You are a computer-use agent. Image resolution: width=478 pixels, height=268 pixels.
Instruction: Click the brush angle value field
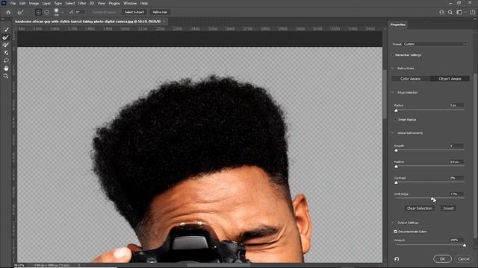80,12
